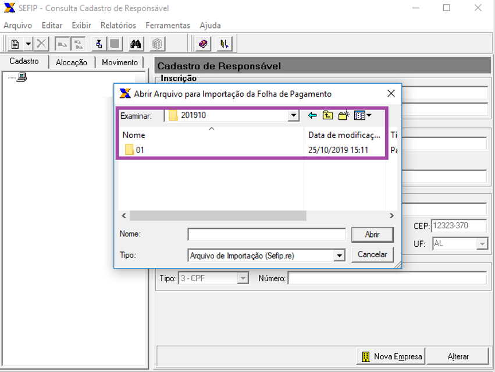Select the 01 folder in the list

[x=134, y=150]
